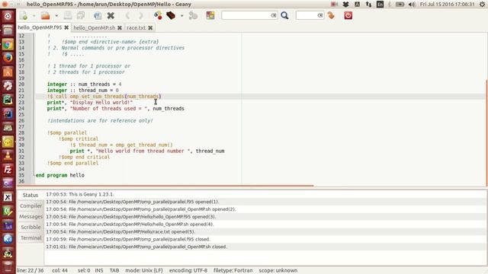
Task: Open the Scribble tab
Action: point(30,227)
